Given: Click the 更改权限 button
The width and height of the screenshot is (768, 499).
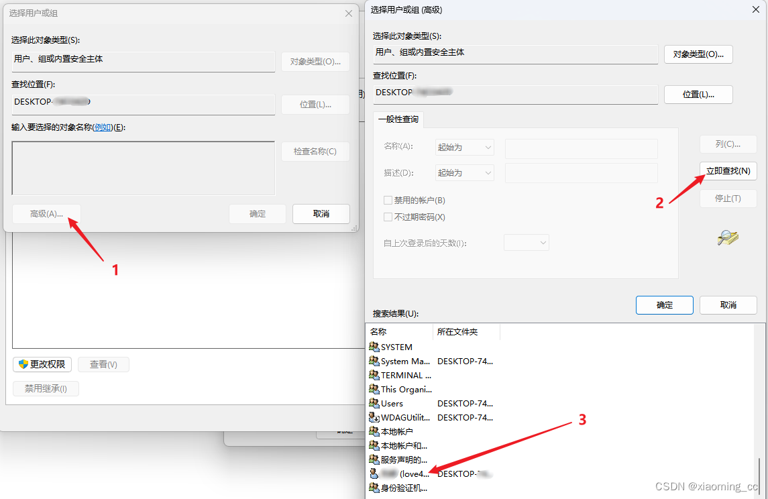Looking at the screenshot, I should (x=42, y=364).
